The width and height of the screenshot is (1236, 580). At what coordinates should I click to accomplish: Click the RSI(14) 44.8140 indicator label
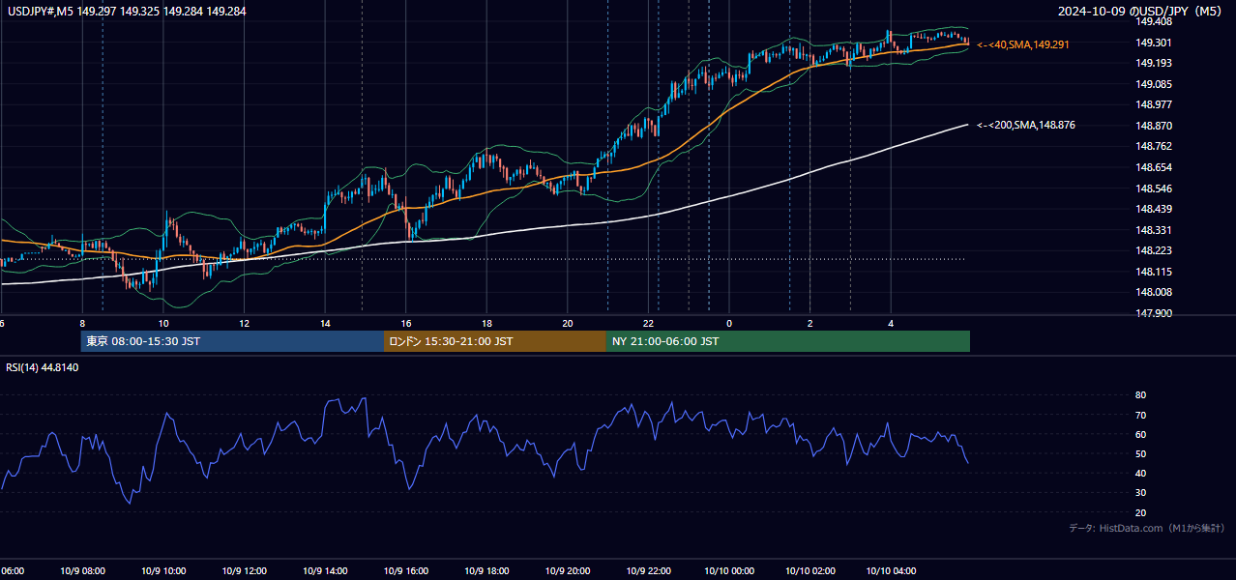tap(43, 367)
